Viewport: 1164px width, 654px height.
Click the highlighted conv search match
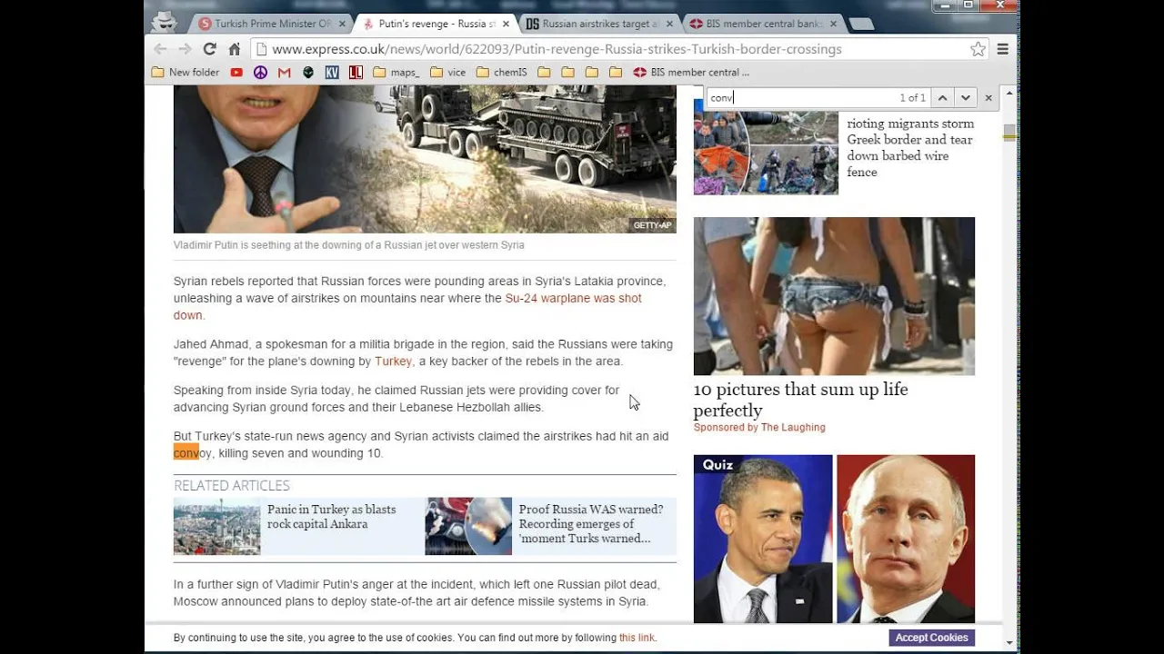coord(186,452)
